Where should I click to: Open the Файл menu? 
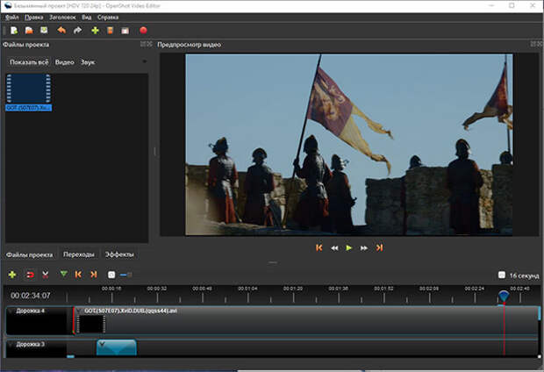(11, 18)
